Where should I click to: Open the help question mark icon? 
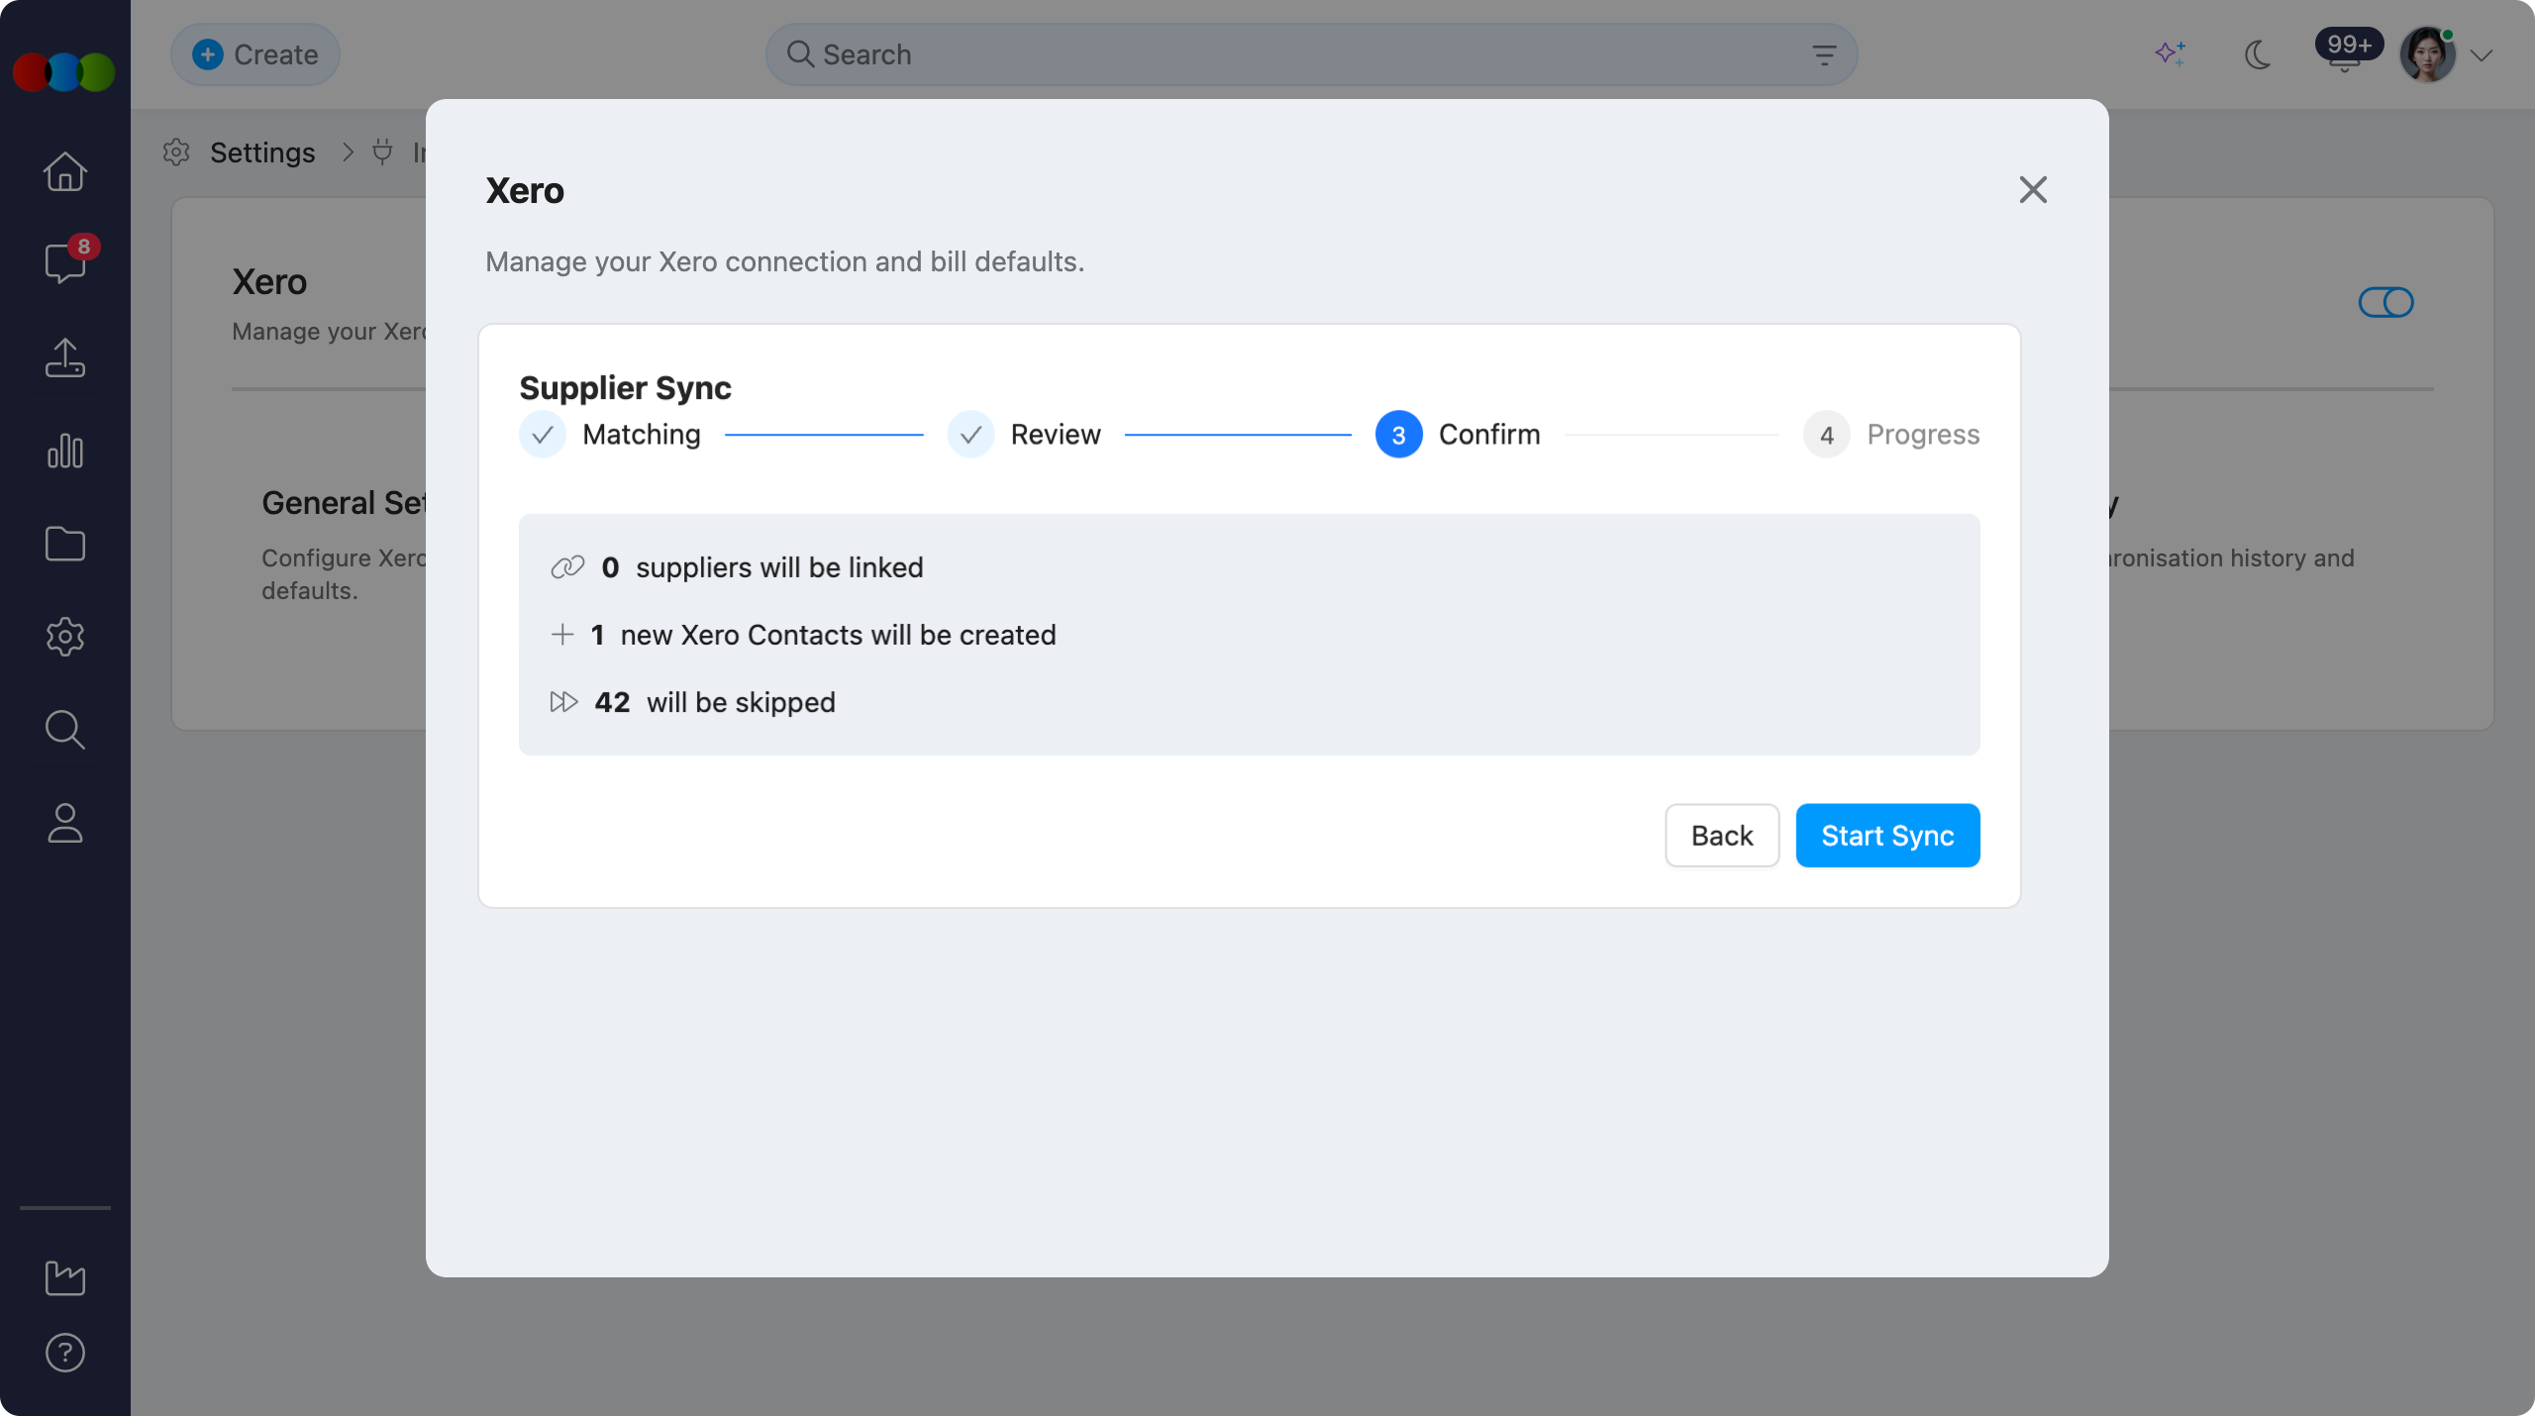[x=65, y=1353]
